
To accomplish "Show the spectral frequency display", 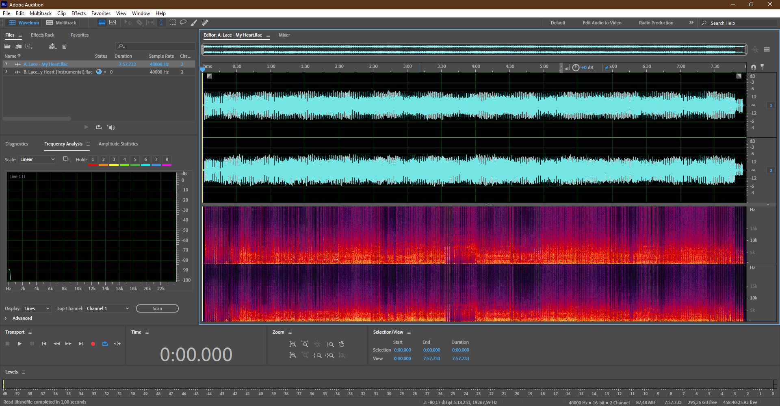I will click(x=102, y=23).
